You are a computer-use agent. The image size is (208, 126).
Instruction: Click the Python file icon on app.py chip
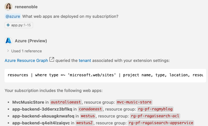point(8,25)
